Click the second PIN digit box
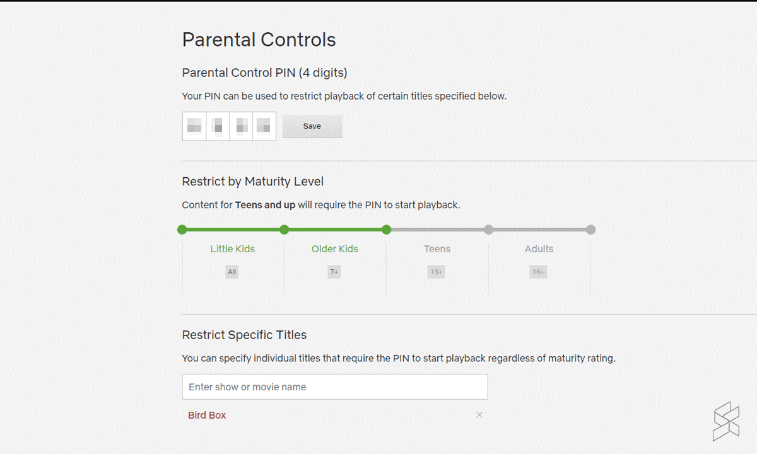Screen dimensions: 757x454 click(218, 126)
